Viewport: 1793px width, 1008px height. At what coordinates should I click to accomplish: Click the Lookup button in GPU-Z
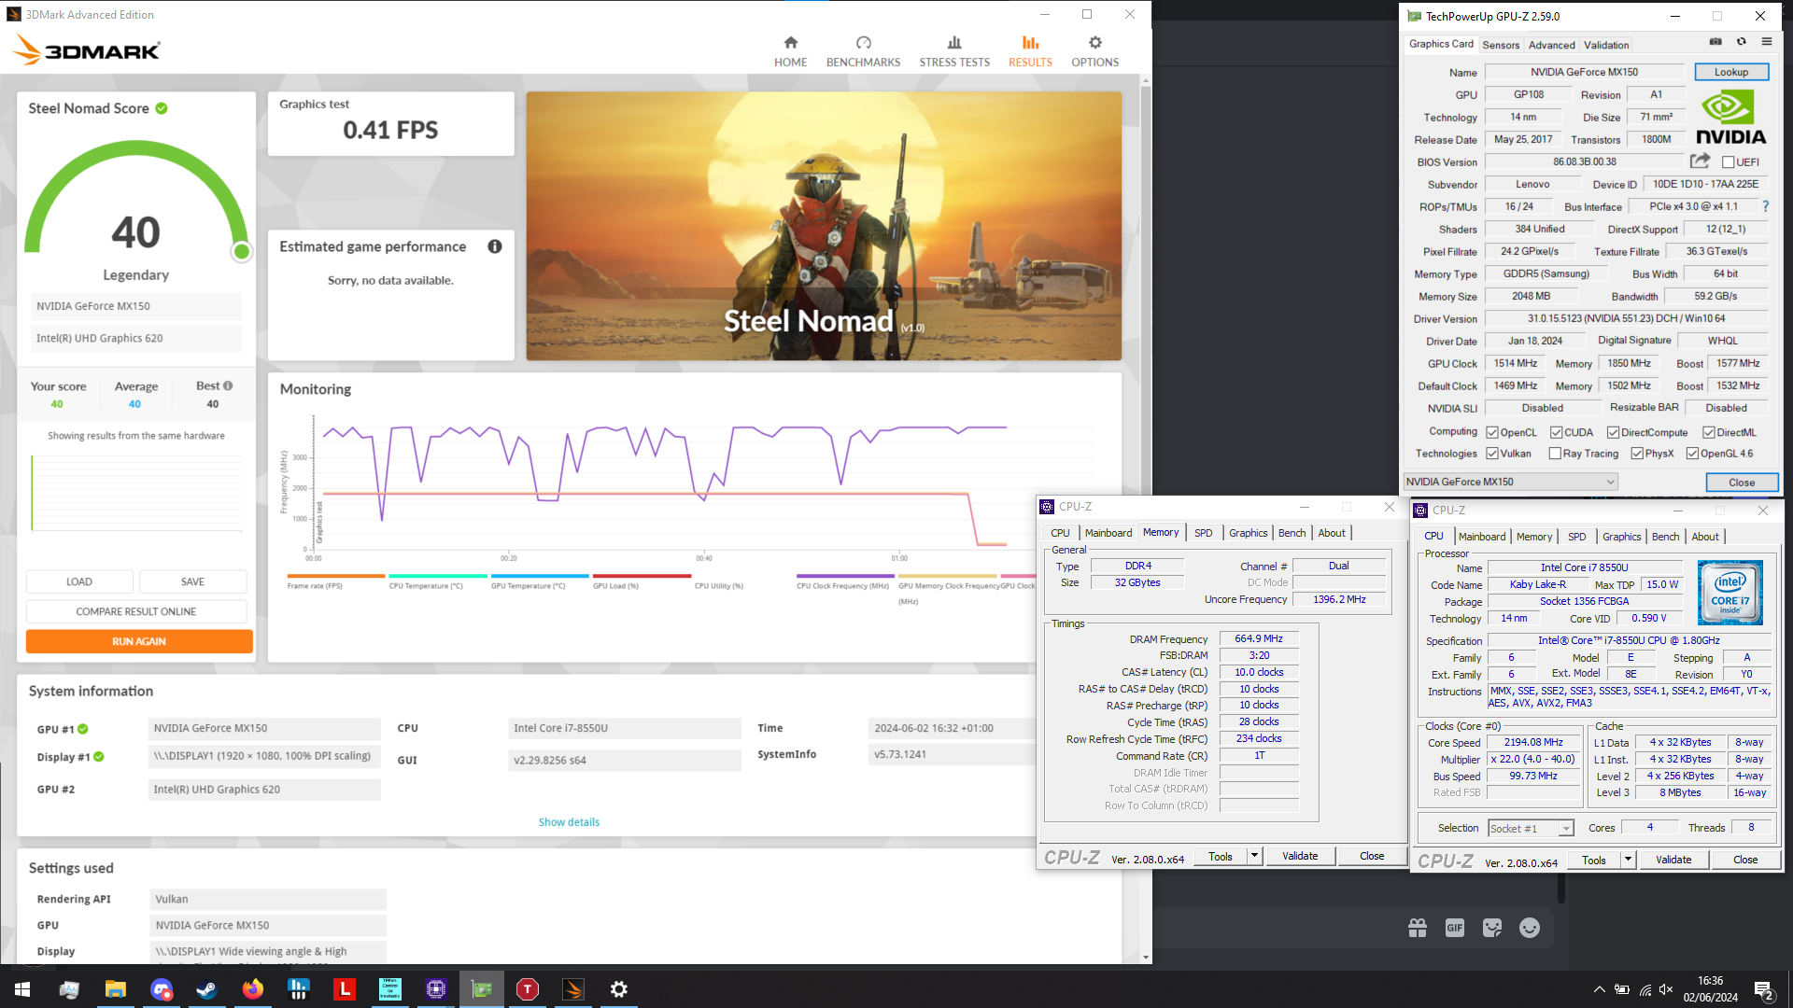click(1730, 72)
